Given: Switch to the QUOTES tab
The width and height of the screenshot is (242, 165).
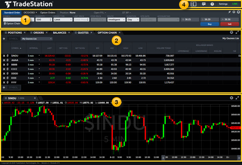Looking at the screenshot, I should coord(83,33).
